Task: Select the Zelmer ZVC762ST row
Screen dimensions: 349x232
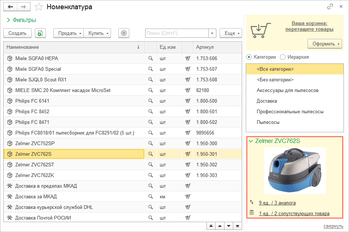Action: coord(123,165)
